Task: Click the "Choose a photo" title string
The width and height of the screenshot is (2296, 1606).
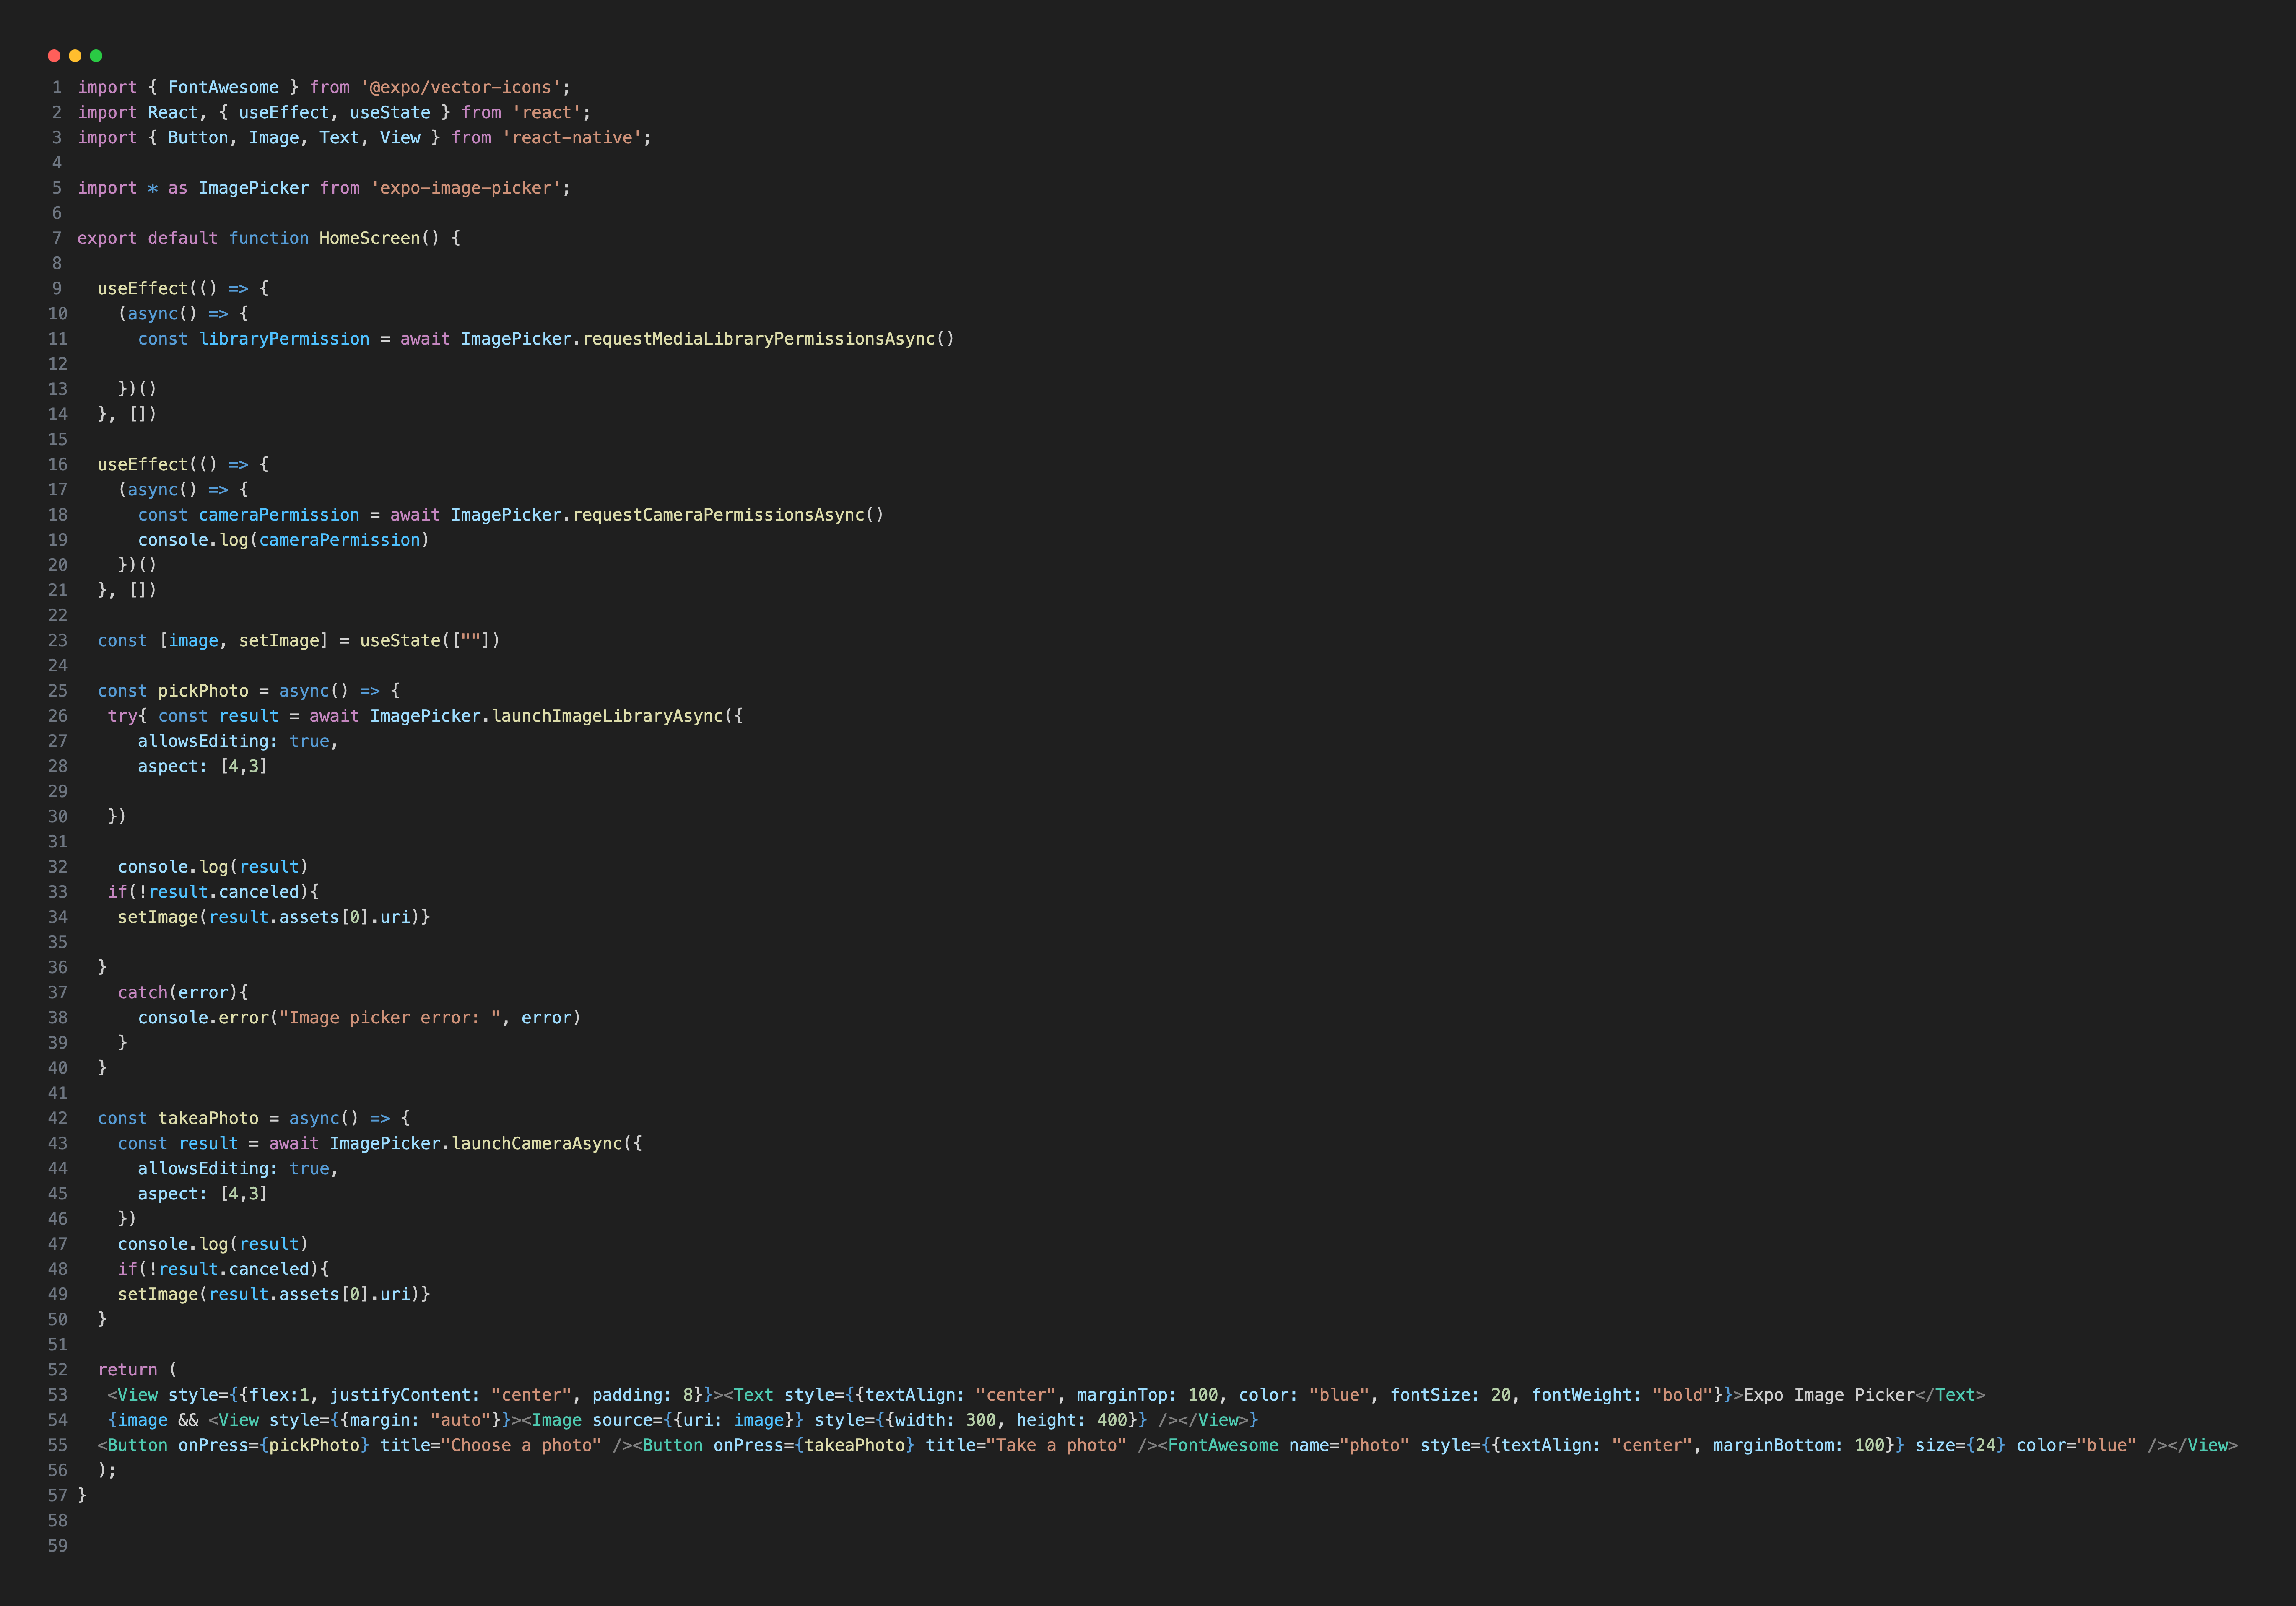Action: point(521,1445)
